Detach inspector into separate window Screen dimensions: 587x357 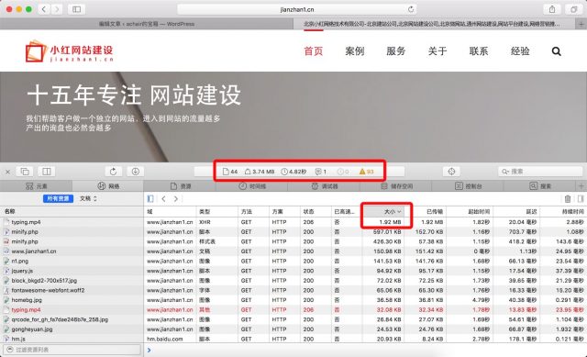click(25, 172)
